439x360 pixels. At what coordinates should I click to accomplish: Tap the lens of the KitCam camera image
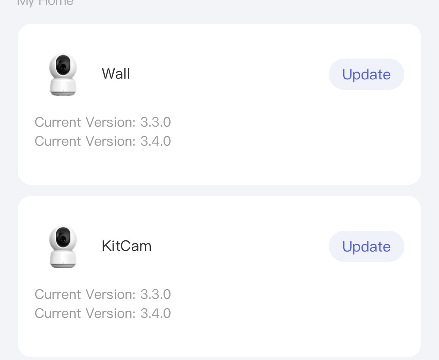[63, 239]
